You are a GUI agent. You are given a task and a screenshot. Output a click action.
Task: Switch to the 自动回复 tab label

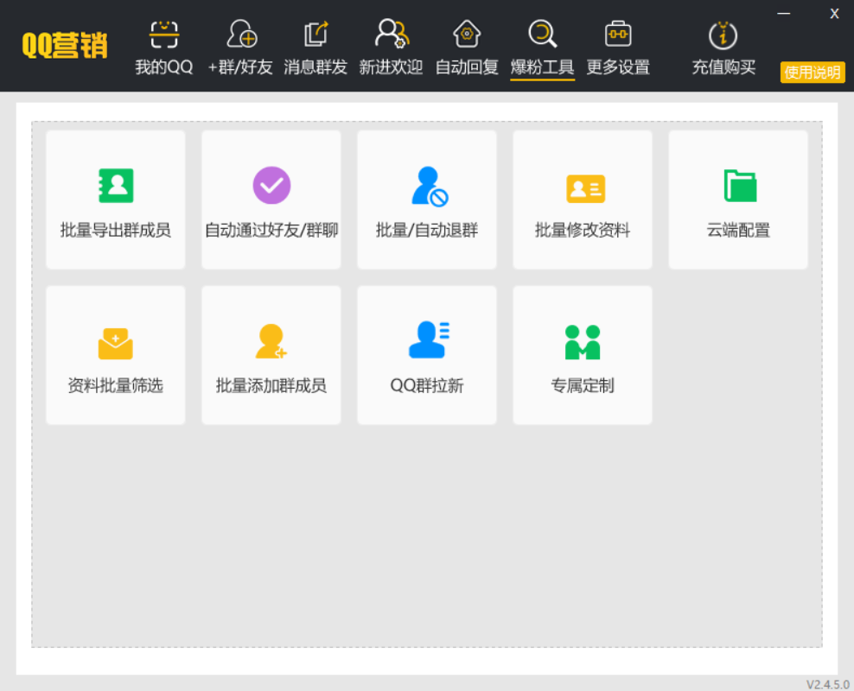click(x=467, y=67)
